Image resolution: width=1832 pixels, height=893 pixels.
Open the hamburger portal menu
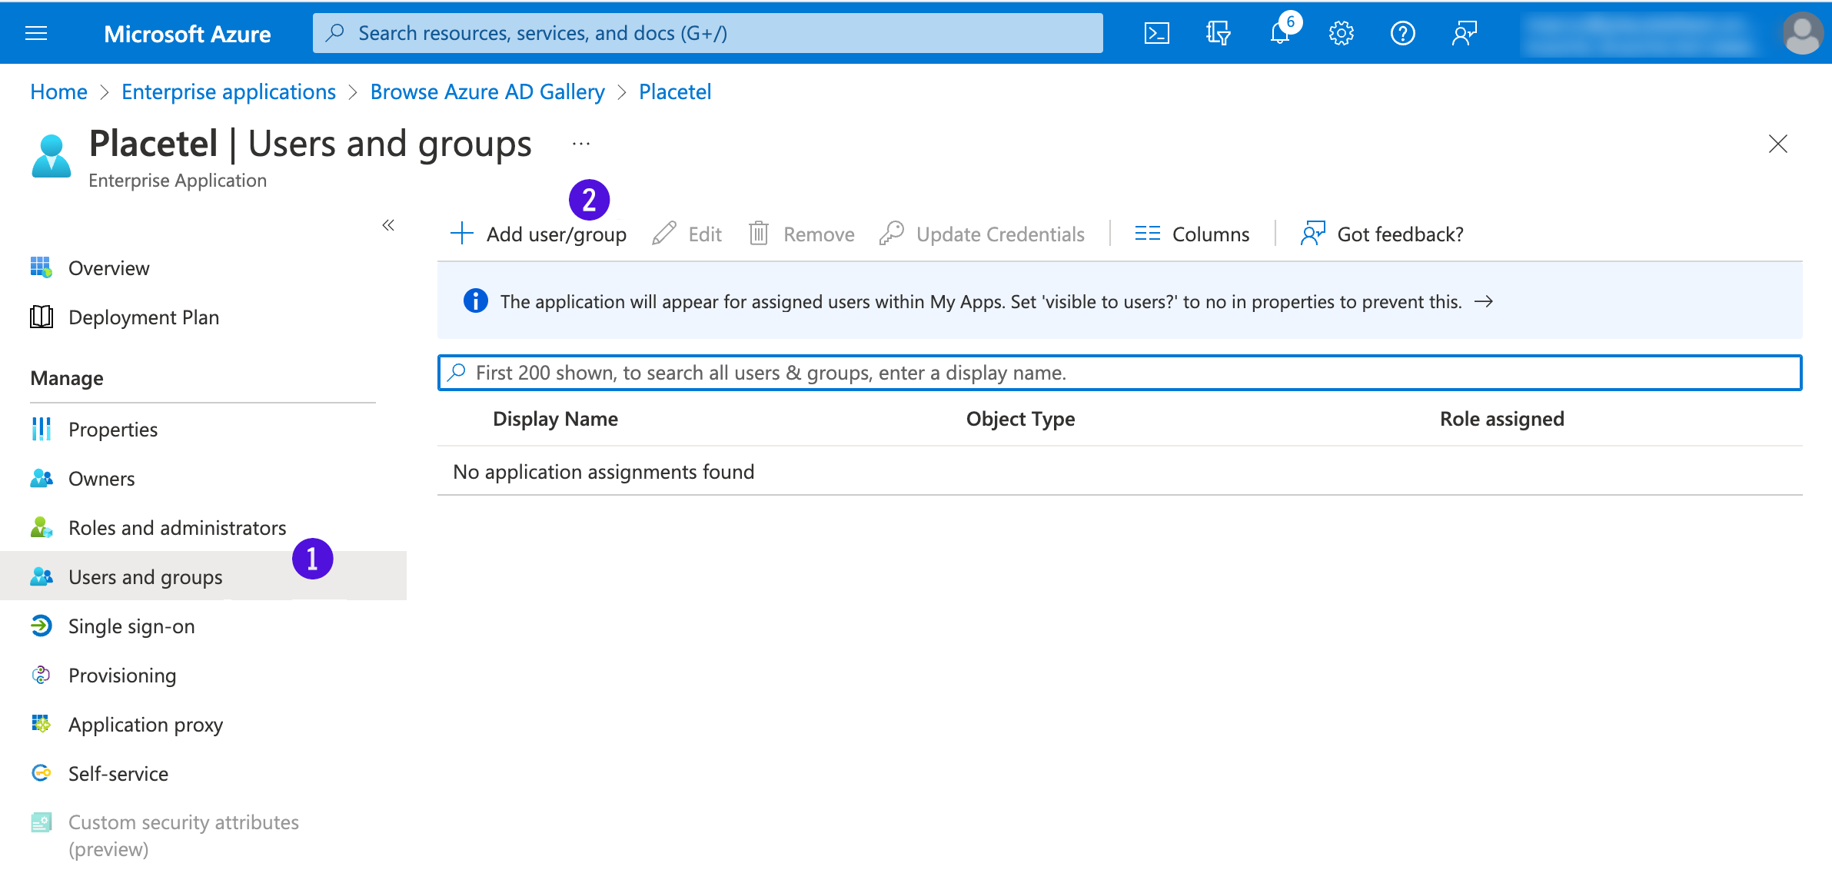point(36,33)
